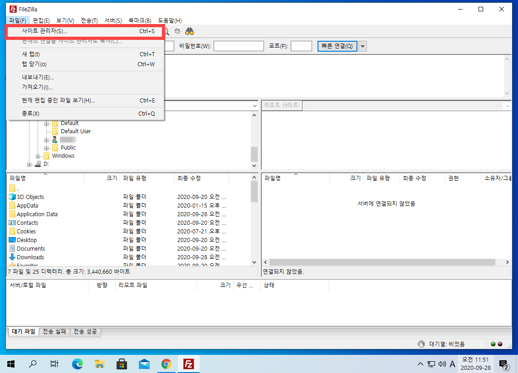The height and width of the screenshot is (373, 518).
Task: Select the Downloads folder icon
Action: click(12, 257)
